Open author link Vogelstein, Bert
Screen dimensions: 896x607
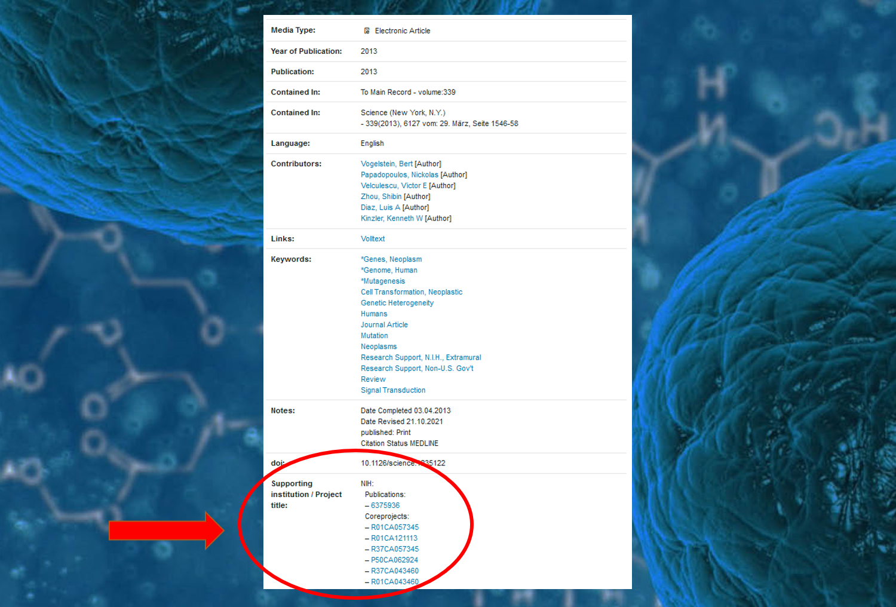pyautogui.click(x=386, y=164)
